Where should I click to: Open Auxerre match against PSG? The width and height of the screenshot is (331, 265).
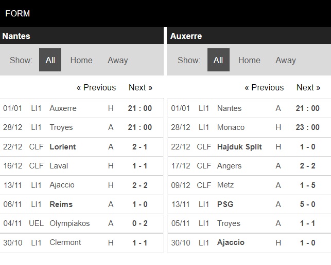coord(249,204)
